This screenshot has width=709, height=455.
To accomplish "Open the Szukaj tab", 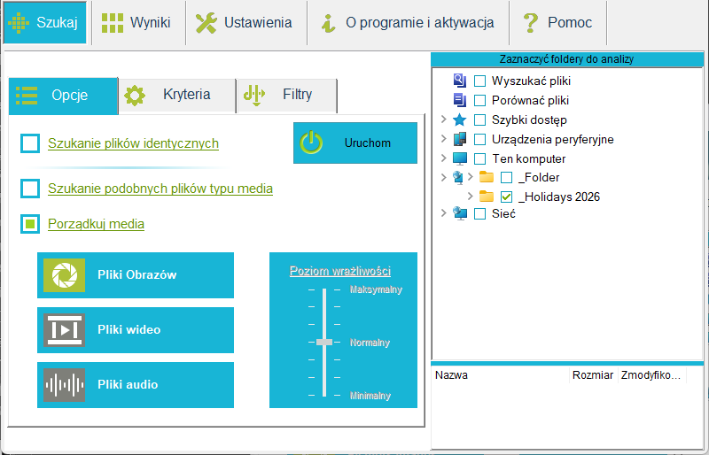I will click(x=45, y=23).
